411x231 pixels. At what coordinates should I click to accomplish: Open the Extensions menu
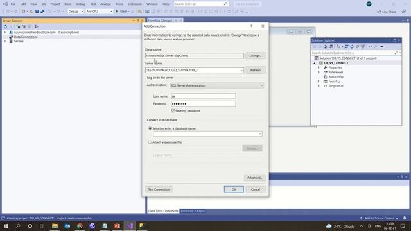(x=135, y=4)
